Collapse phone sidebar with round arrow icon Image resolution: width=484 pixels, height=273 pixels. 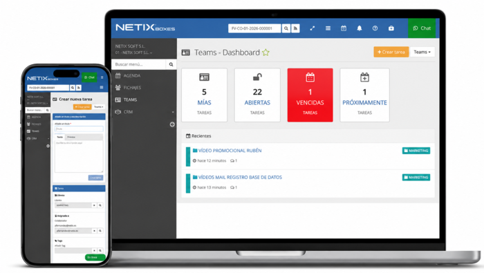[48, 146]
